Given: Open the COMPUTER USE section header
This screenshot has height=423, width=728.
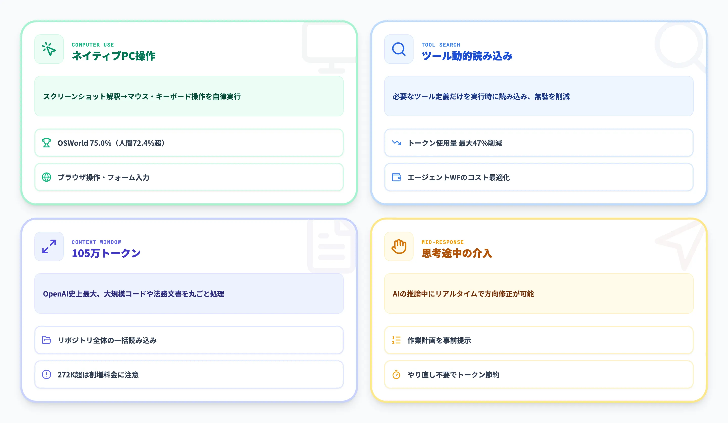Looking at the screenshot, I should (93, 45).
